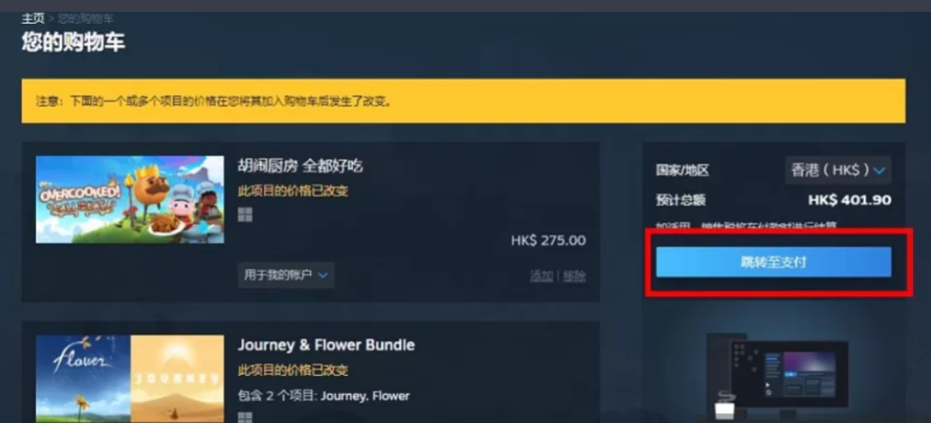This screenshot has width=931, height=423.
Task: Click the 添加 link next to 移除
Action: (542, 276)
